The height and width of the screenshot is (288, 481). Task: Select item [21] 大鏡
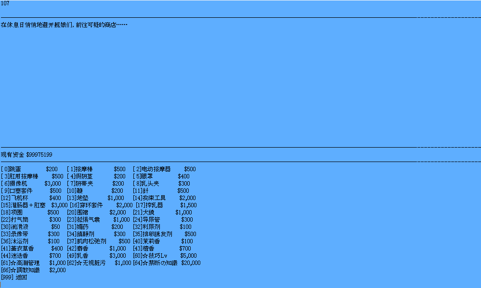click(x=162, y=213)
